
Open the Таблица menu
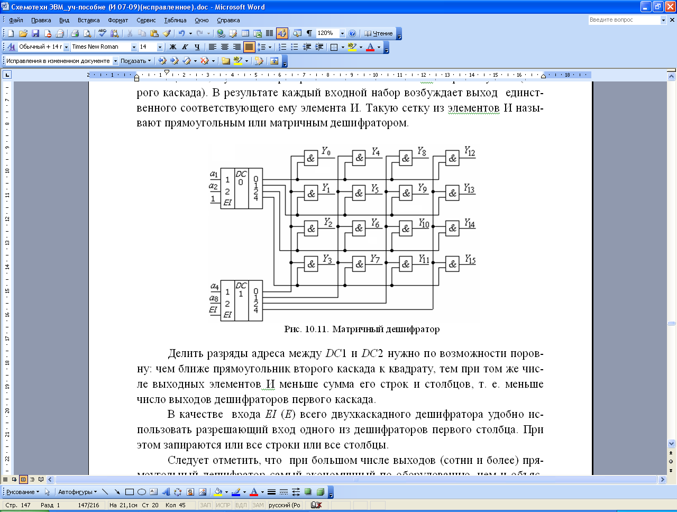tap(175, 20)
